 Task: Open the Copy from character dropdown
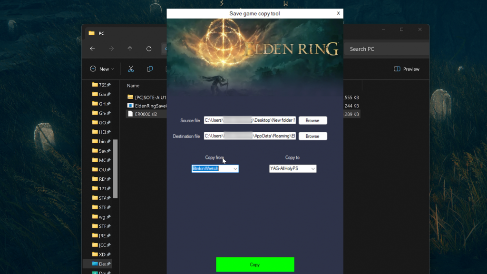tap(235, 169)
